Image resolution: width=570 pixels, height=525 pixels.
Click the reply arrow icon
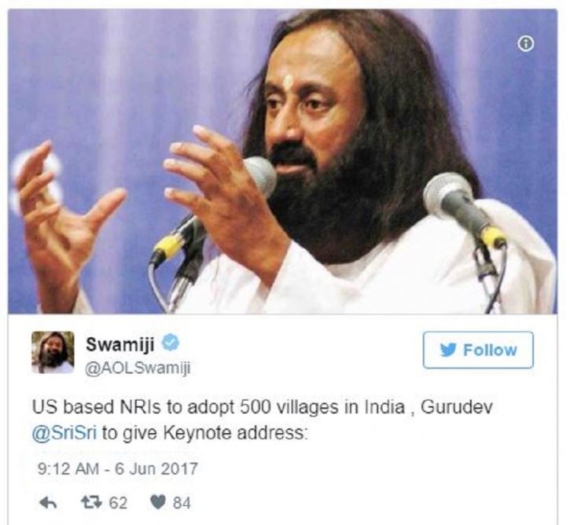coord(48,503)
